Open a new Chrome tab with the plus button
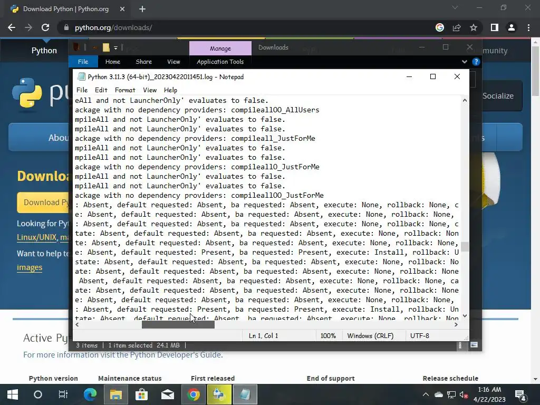 (x=142, y=9)
